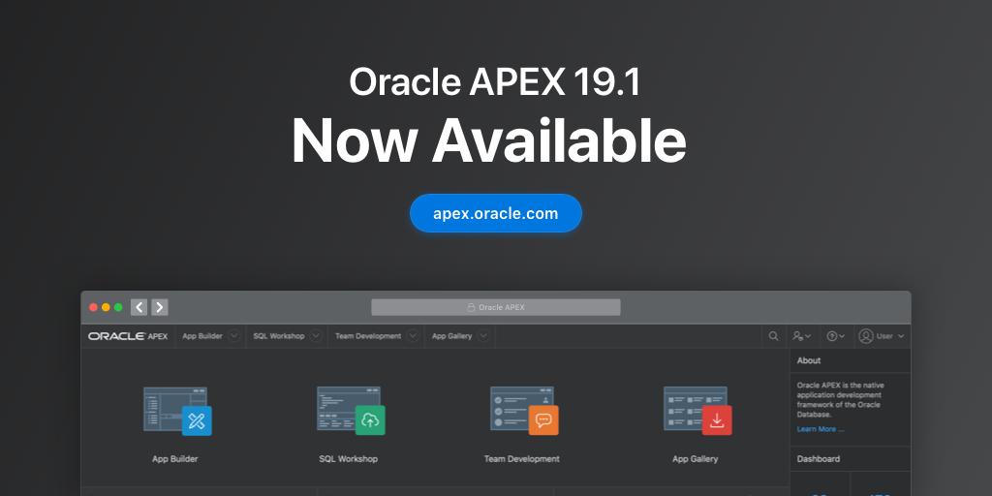The width and height of the screenshot is (992, 496).
Task: Expand the SQL Workshop dropdown chevron
Action: 316,336
